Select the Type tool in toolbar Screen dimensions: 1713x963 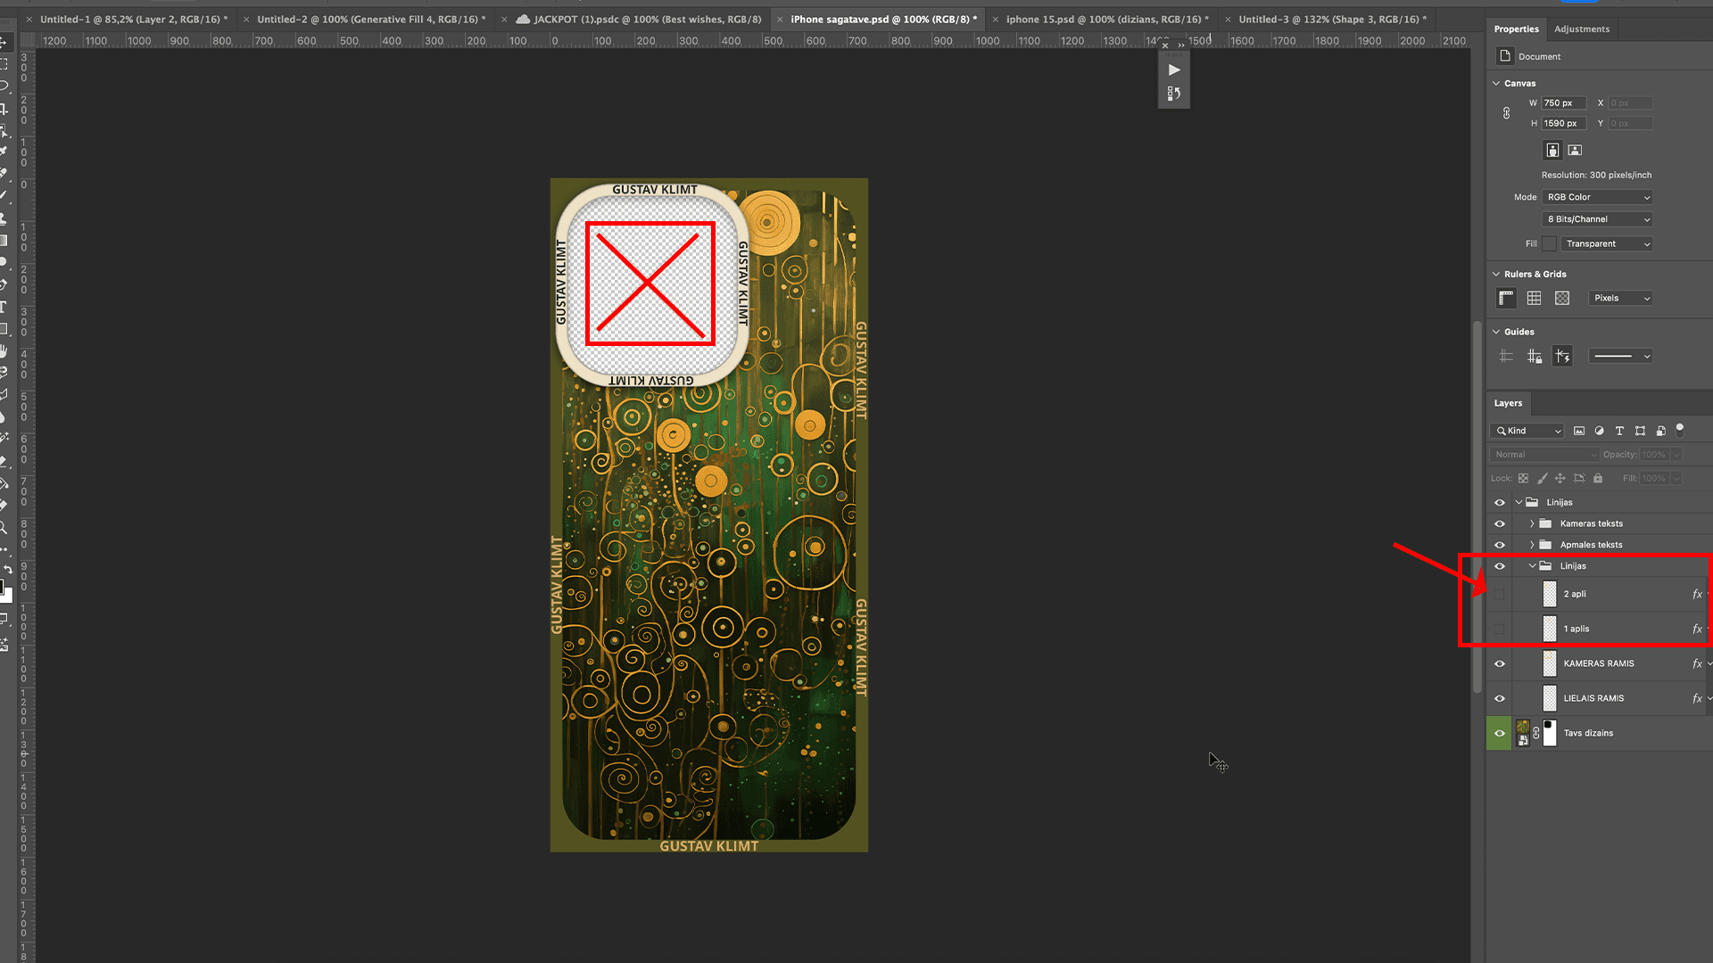(4, 307)
